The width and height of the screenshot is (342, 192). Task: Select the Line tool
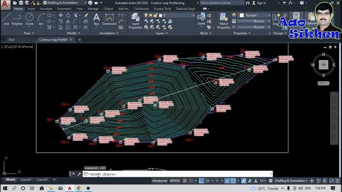(6, 19)
